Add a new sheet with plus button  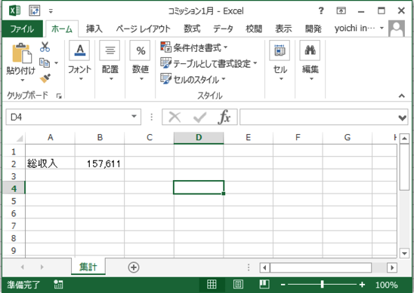coord(134,267)
